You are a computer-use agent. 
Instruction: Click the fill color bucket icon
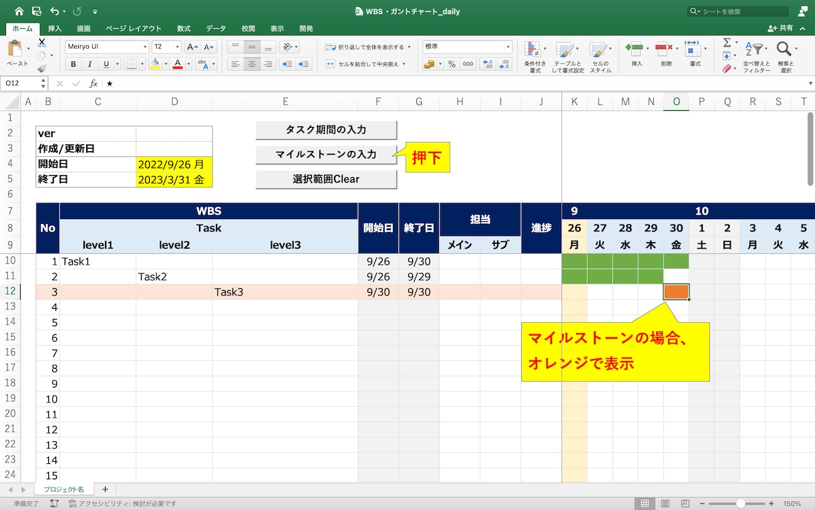(x=155, y=64)
